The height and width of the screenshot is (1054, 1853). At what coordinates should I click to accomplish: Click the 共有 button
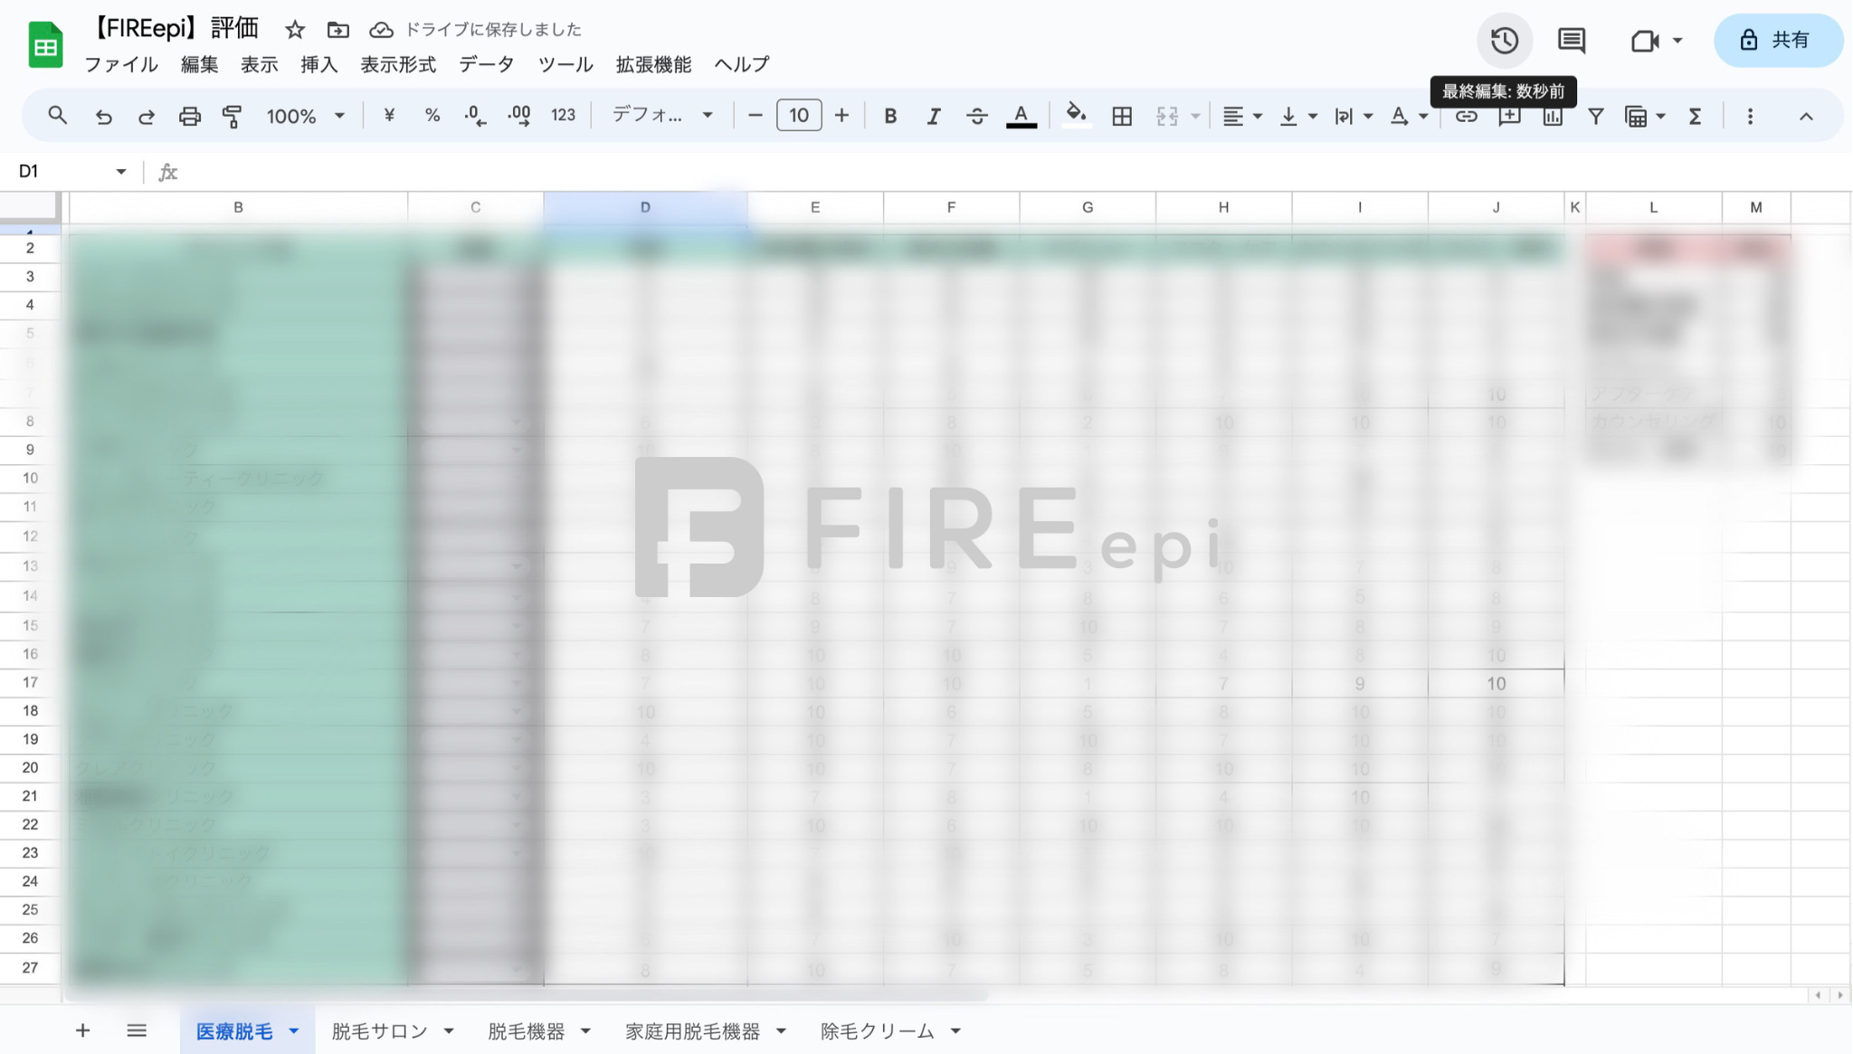click(x=1779, y=40)
